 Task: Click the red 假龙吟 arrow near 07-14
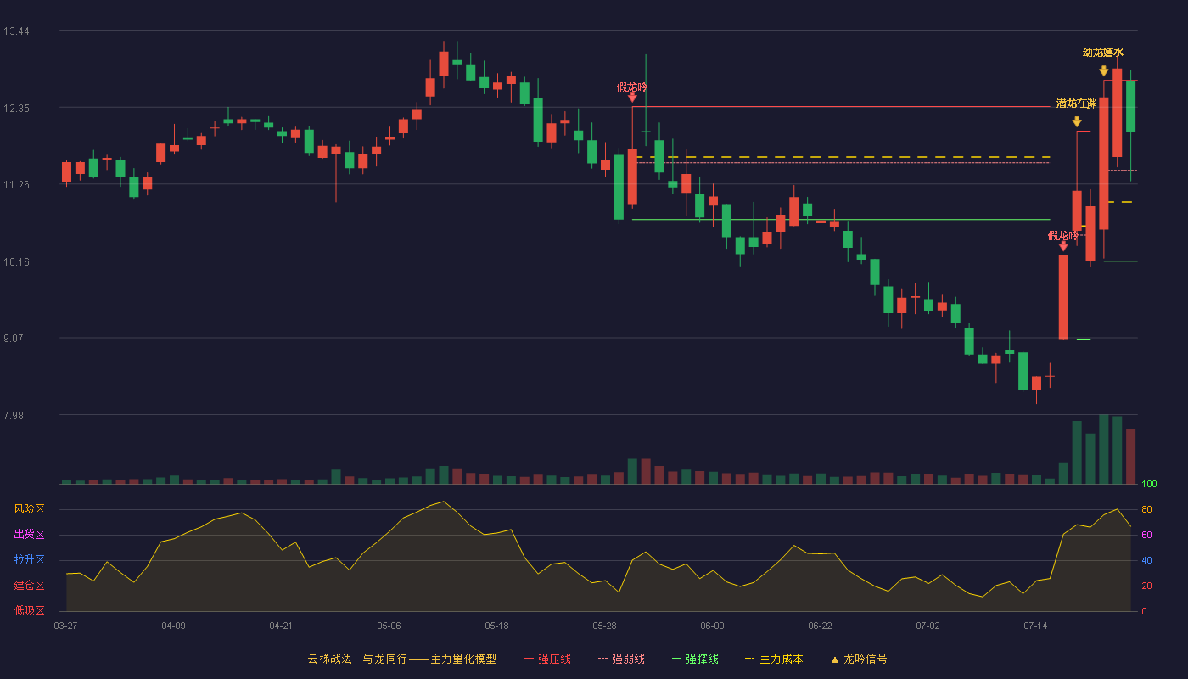coord(1063,247)
